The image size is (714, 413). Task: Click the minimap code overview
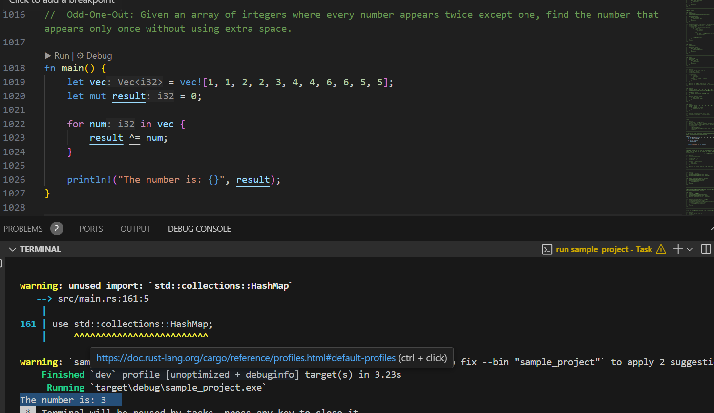[x=698, y=108]
